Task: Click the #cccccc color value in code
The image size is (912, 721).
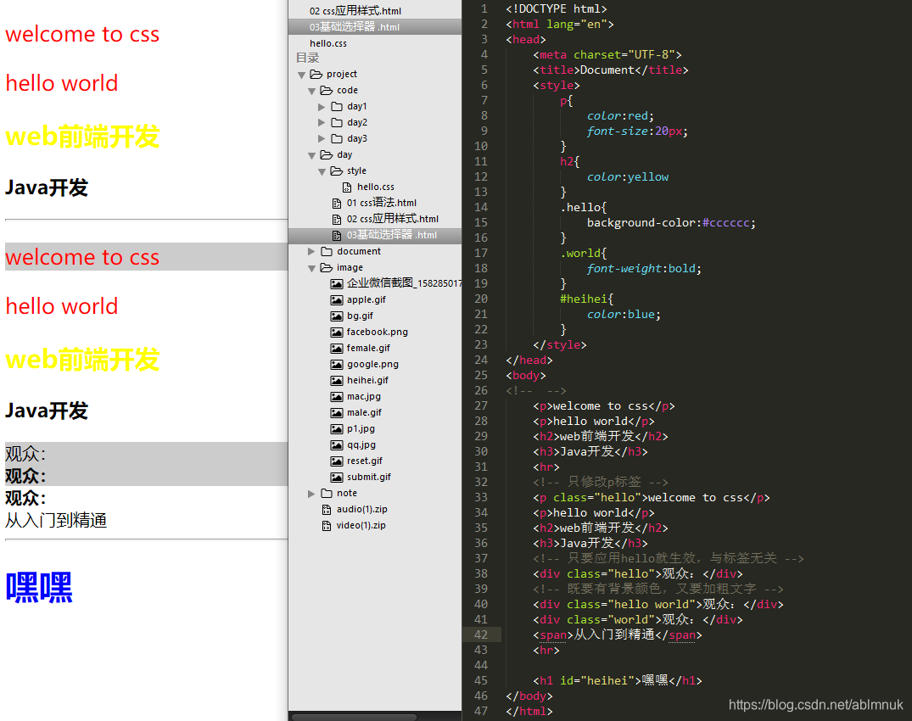Action: [x=726, y=223]
